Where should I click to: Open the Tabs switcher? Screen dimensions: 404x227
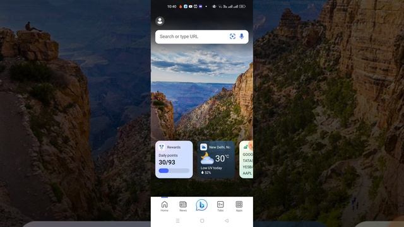click(220, 206)
